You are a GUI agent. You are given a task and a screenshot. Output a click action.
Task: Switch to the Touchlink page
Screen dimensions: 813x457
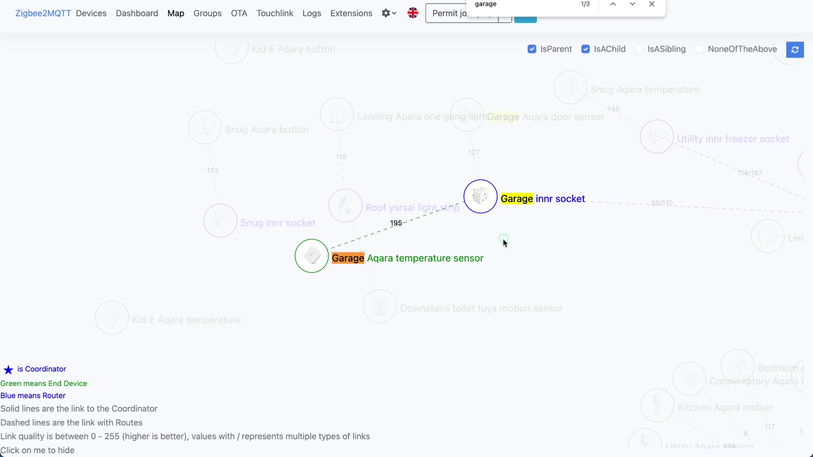[274, 13]
